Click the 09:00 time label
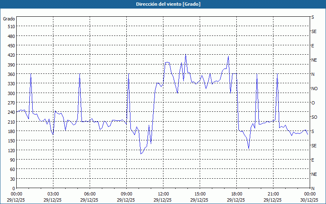The height and width of the screenshot is (204, 326). (126, 194)
